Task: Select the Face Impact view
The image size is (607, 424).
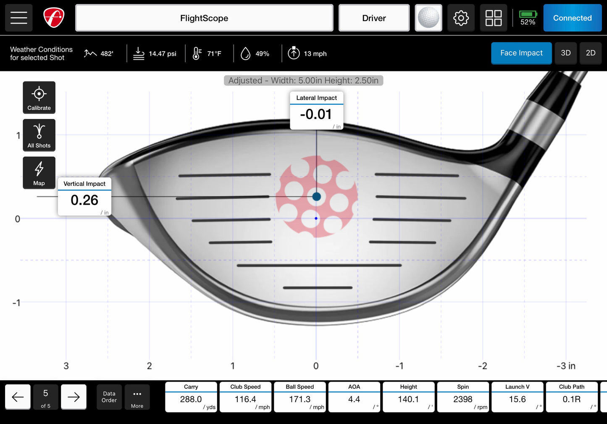Action: (x=521, y=53)
